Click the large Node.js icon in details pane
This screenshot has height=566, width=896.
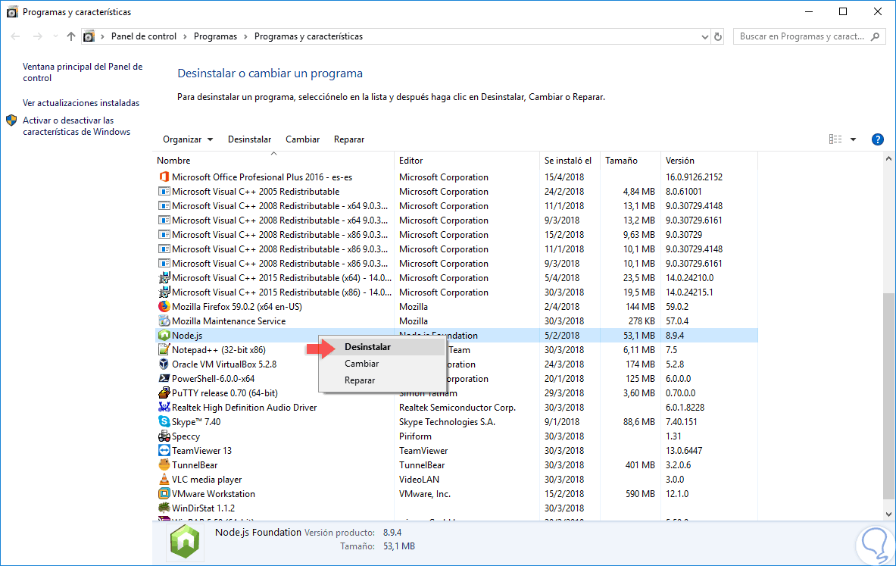[x=185, y=541]
